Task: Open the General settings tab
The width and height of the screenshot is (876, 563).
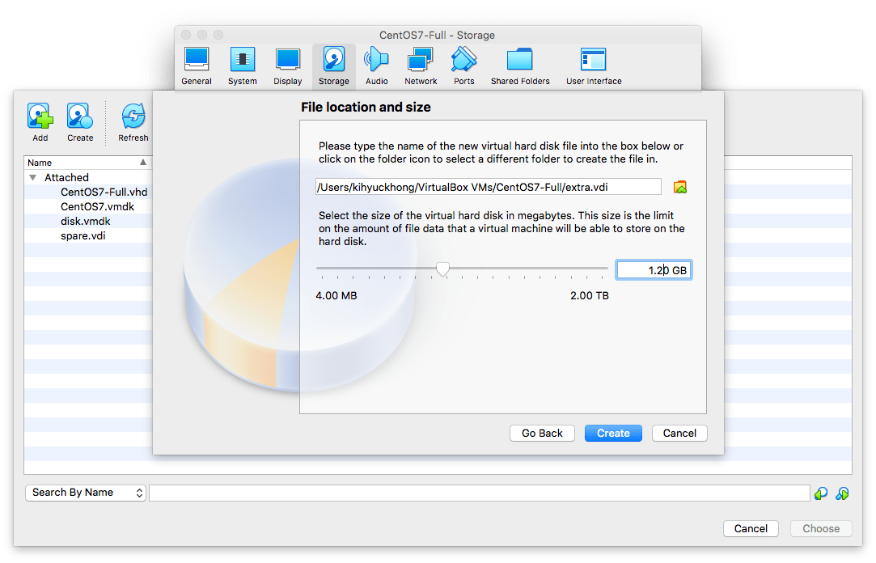Action: point(196,66)
